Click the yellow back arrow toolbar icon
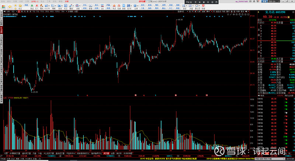This screenshot has height=161, width=295. pos(10,7)
